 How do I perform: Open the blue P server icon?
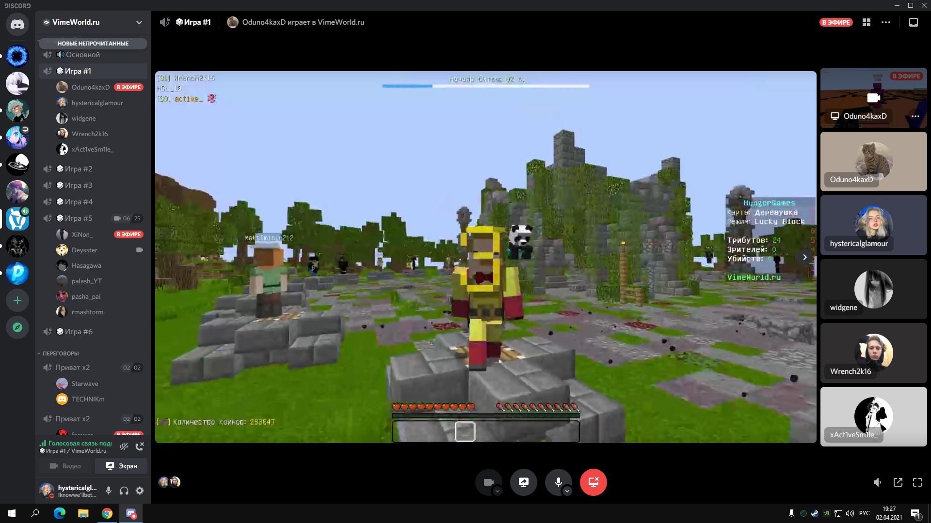coord(17,274)
